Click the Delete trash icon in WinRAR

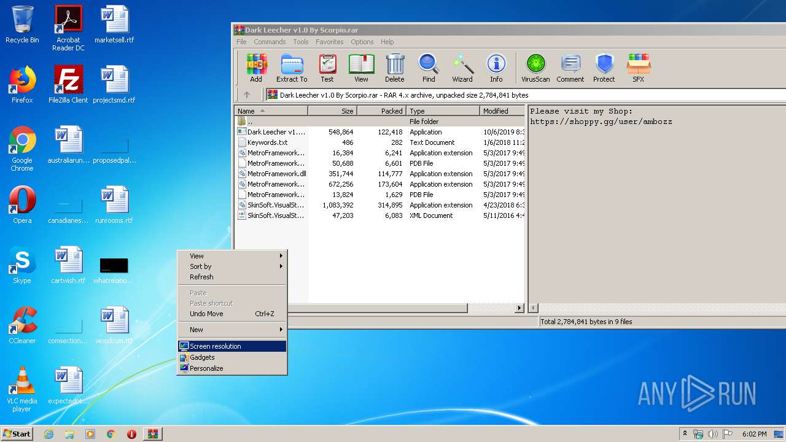(395, 68)
